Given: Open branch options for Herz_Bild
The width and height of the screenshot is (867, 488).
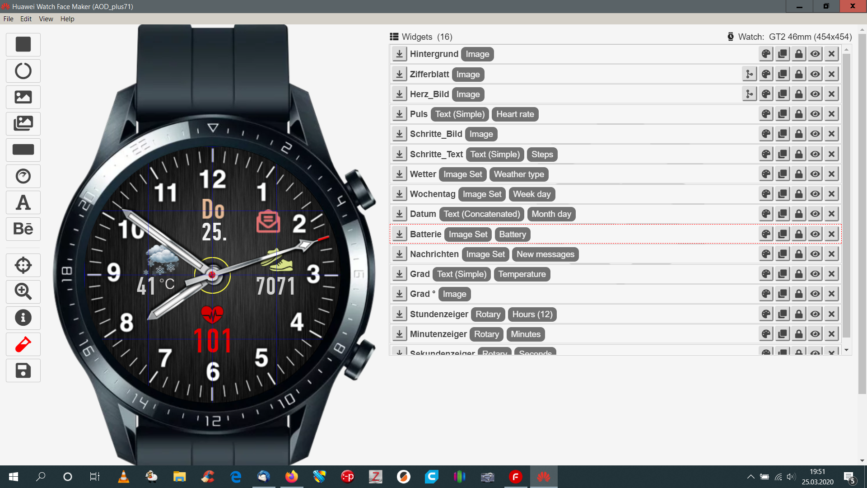Looking at the screenshot, I should tap(750, 94).
